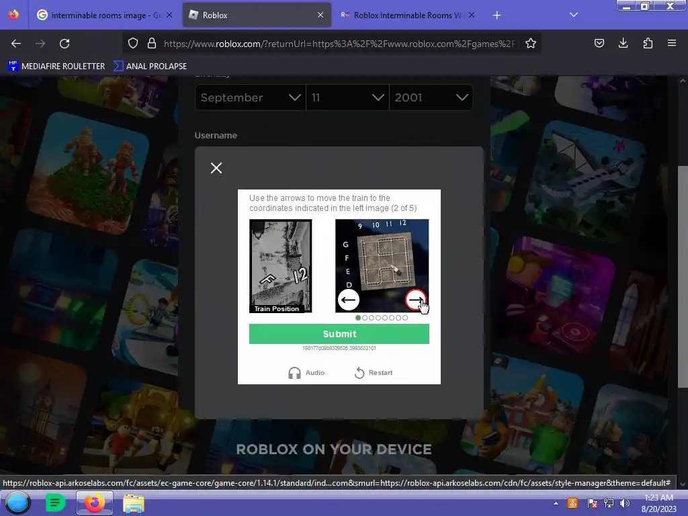Open the Firefox application menu
Screen dimensions: 688x516
tap(672, 43)
